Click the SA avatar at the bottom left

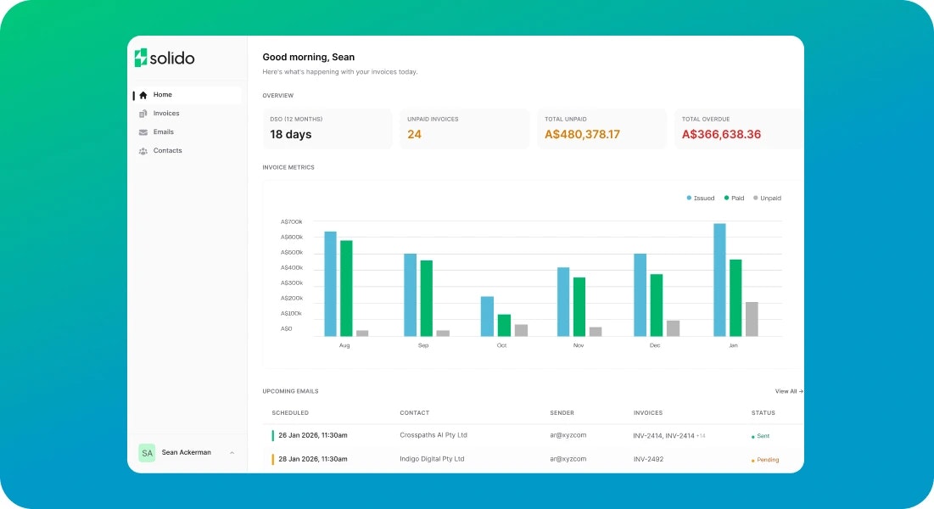[147, 452]
